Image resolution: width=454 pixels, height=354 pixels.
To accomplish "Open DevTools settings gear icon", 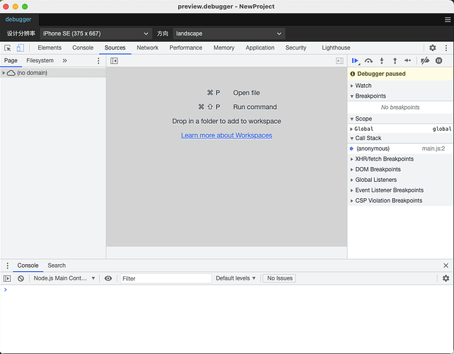I will point(433,47).
